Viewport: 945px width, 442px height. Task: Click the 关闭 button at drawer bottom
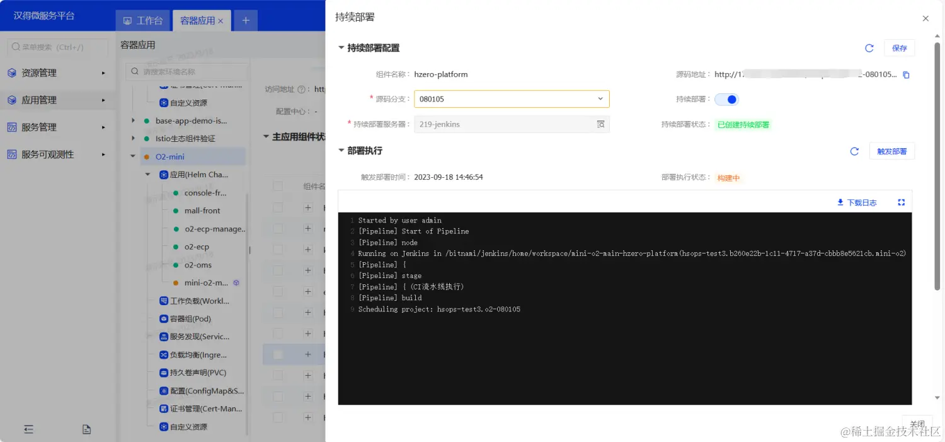917,424
